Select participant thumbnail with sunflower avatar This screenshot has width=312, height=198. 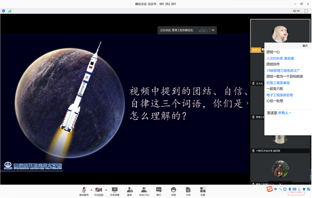[280, 169]
